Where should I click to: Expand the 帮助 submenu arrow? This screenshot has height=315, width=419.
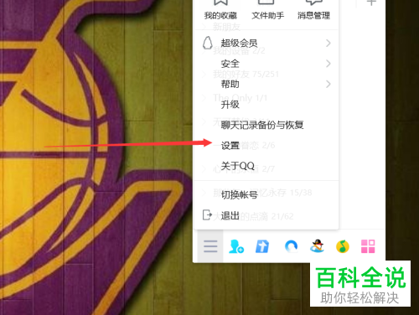pyautogui.click(x=328, y=84)
